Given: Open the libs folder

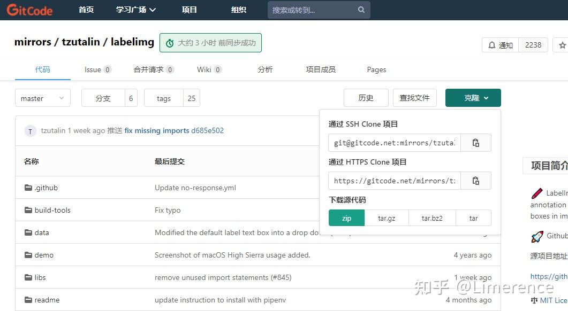Looking at the screenshot, I should coord(40,277).
